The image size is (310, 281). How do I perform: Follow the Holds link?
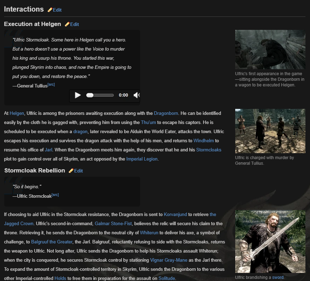pyautogui.click(x=60, y=278)
